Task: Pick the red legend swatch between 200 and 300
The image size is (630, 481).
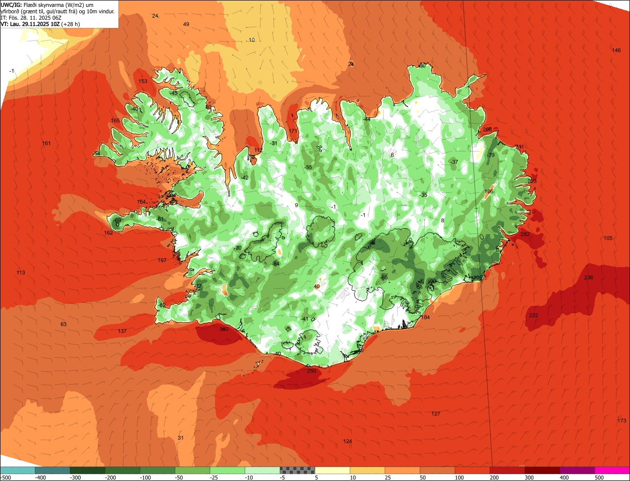Action: coord(507,470)
